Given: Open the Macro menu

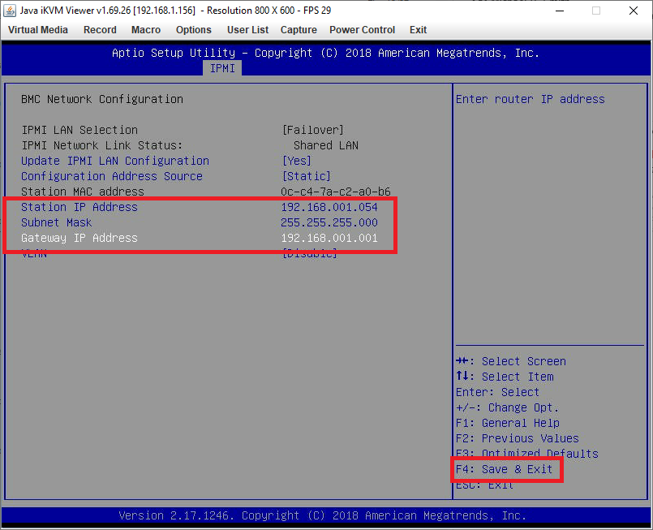Looking at the screenshot, I should pyautogui.click(x=146, y=30).
